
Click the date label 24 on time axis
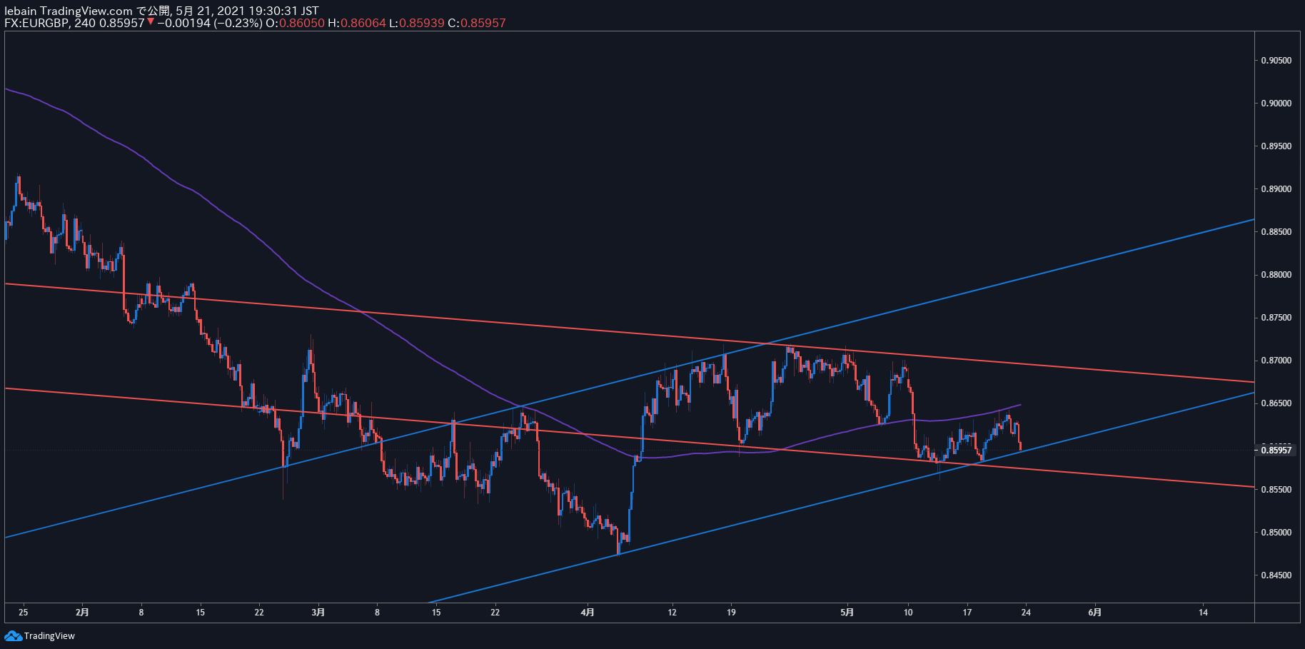tap(1026, 613)
